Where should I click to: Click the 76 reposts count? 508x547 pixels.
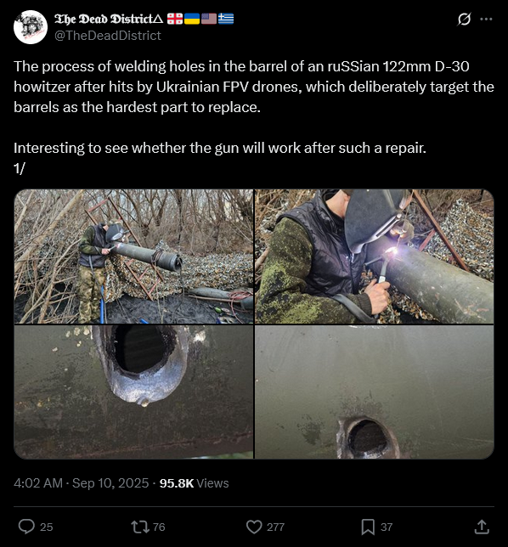[159, 527]
